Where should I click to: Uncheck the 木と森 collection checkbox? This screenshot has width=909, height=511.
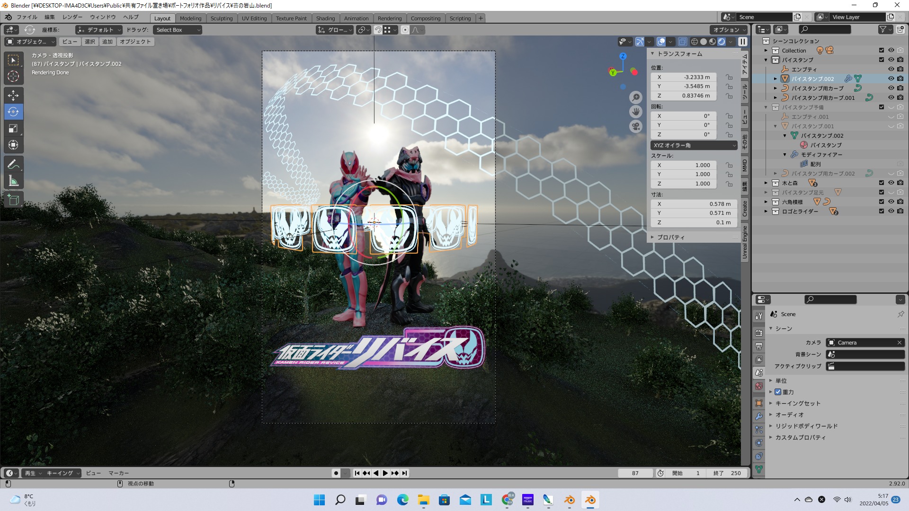tap(881, 183)
